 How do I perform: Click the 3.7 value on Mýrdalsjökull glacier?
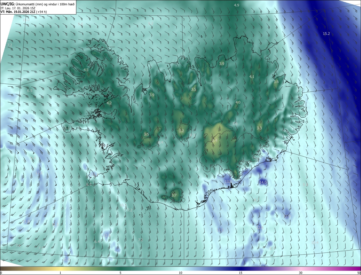(174, 195)
